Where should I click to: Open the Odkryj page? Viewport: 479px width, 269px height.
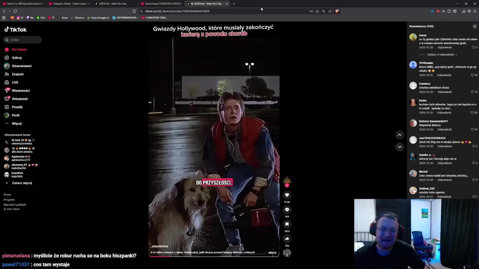point(13,58)
